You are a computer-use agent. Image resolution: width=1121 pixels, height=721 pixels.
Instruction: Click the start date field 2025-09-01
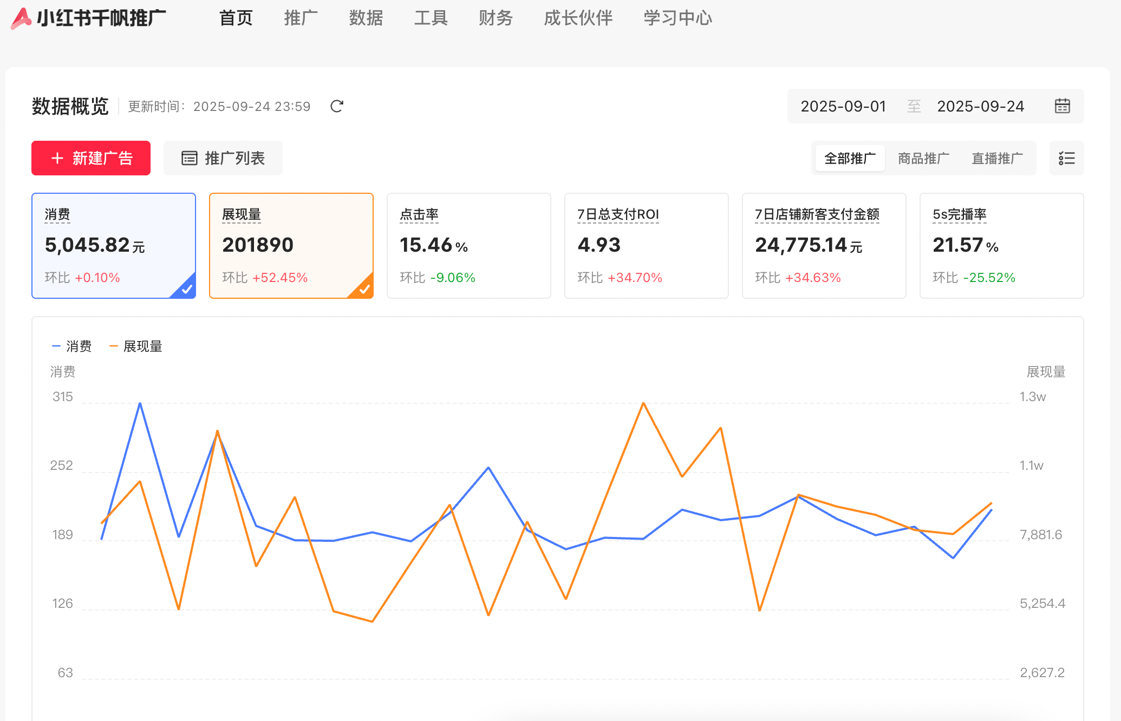coord(843,106)
